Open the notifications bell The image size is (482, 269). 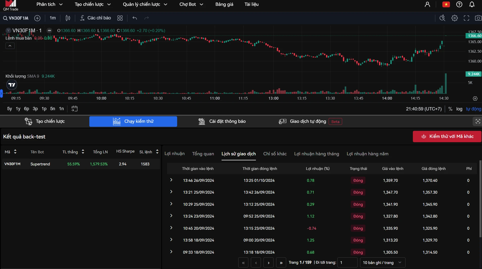pyautogui.click(x=472, y=4)
